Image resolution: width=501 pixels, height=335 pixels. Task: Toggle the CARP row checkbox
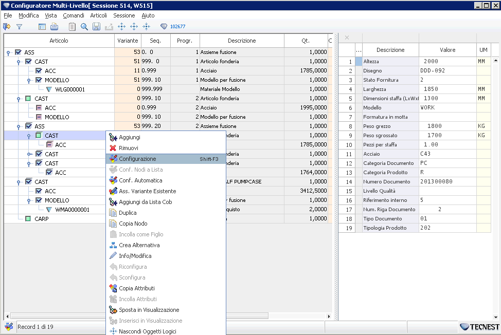coord(28,218)
